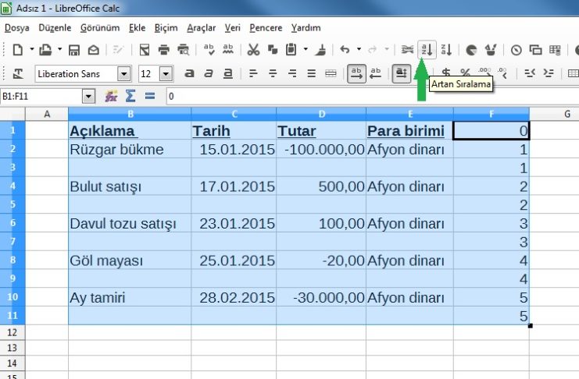The image size is (579, 379).
Task: Click the cell containing Rüzgar bükme
Action: click(129, 150)
